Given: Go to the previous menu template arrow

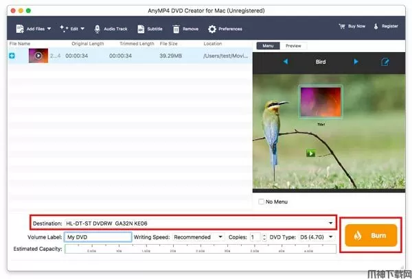Looking at the screenshot, I should click(x=286, y=62).
